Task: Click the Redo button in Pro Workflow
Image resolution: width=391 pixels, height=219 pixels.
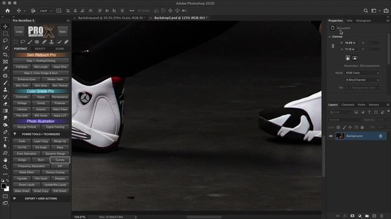Action: tap(62, 32)
